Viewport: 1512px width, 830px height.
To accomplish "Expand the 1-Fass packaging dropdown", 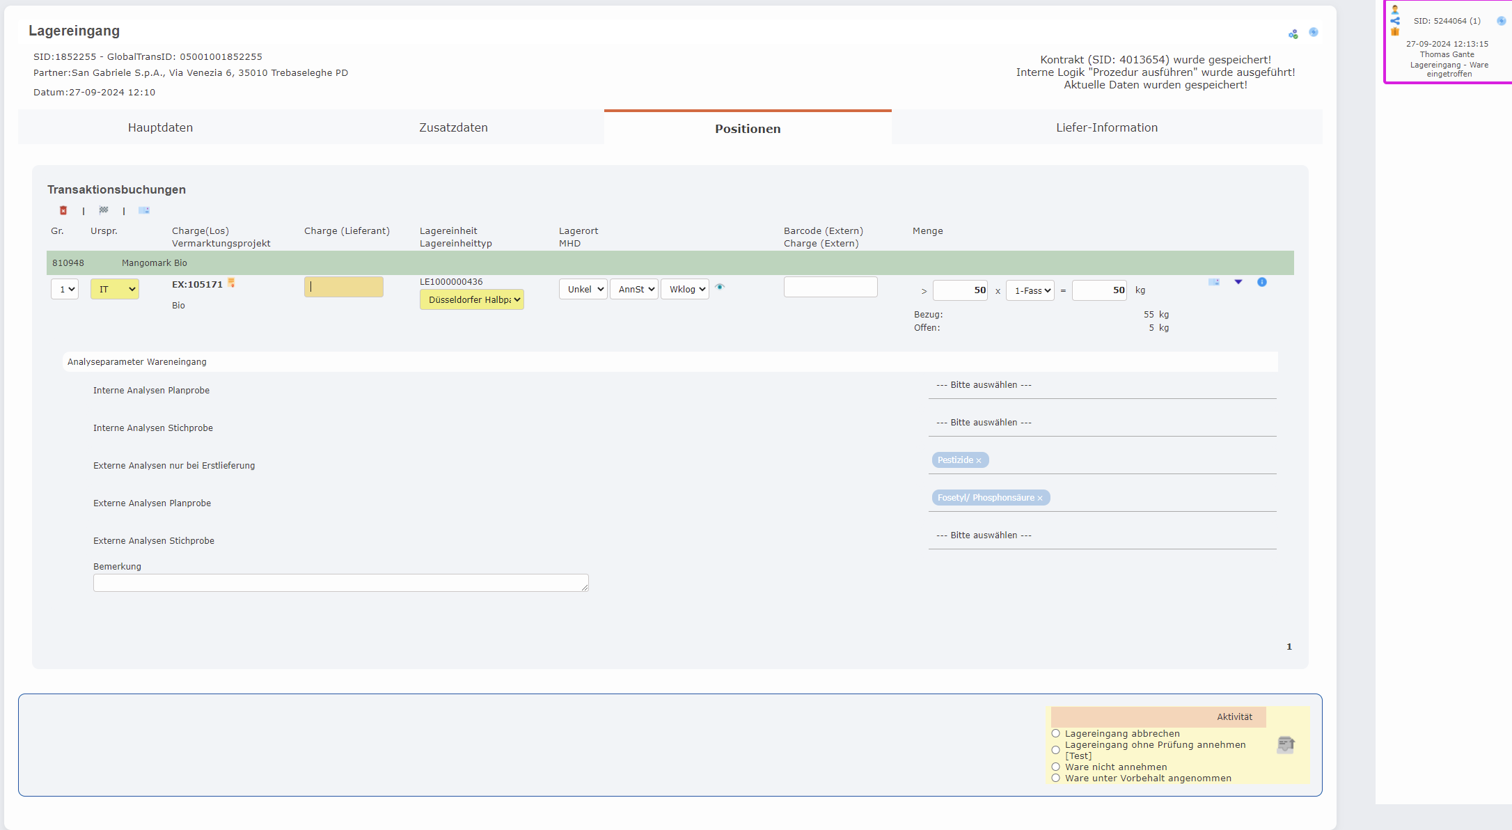I will (1030, 290).
